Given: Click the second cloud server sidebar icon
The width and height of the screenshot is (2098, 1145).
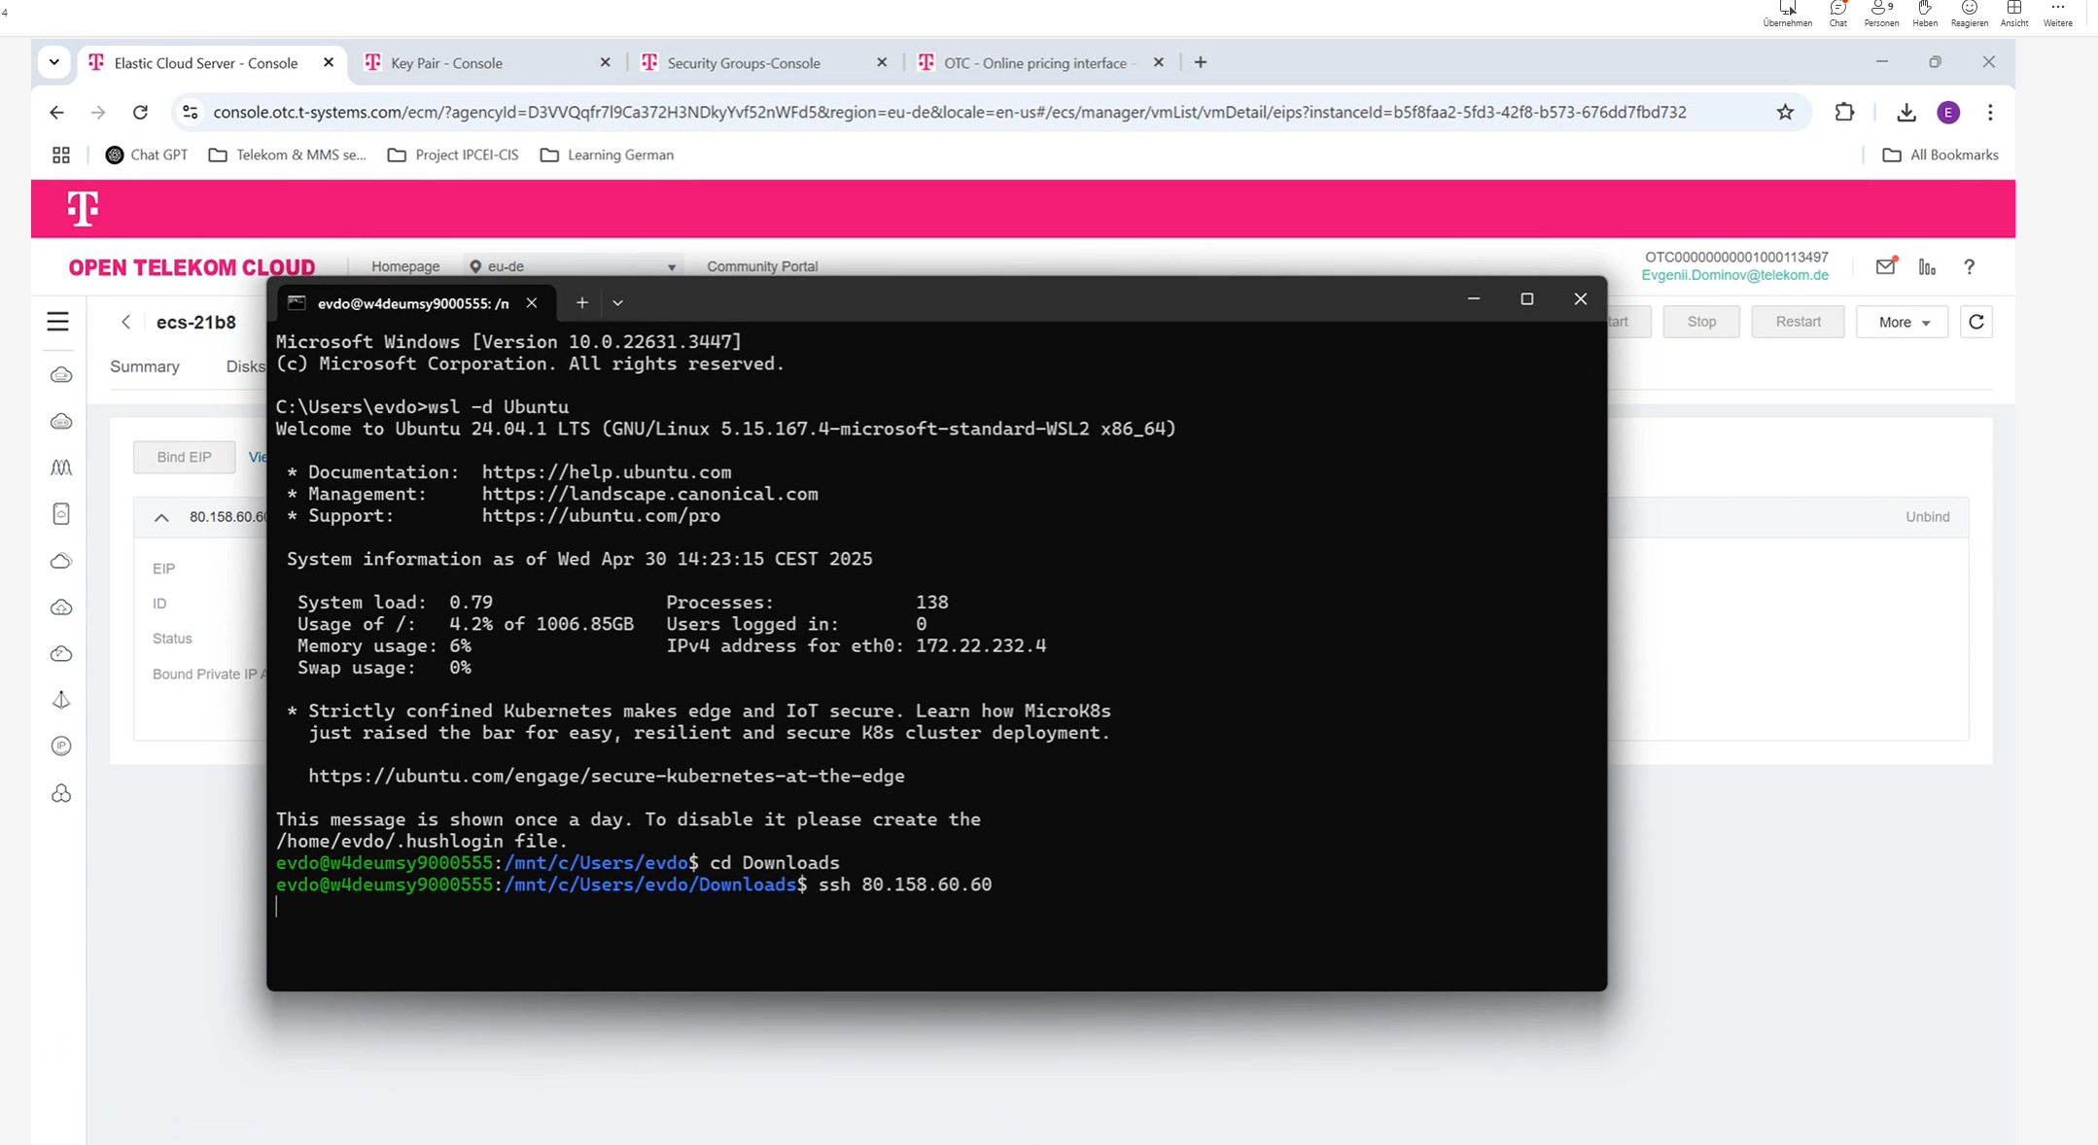Looking at the screenshot, I should (61, 421).
